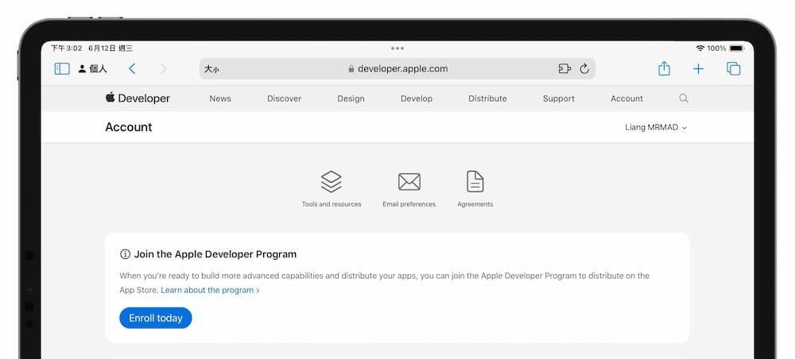This screenshot has width=795, height=359.
Task: Open the Share sheet
Action: point(664,69)
